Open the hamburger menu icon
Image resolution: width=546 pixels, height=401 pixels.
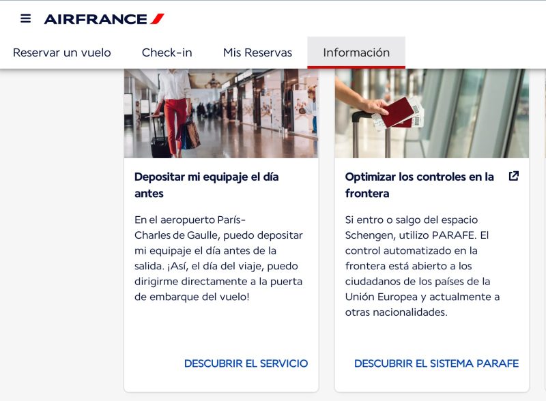[25, 18]
